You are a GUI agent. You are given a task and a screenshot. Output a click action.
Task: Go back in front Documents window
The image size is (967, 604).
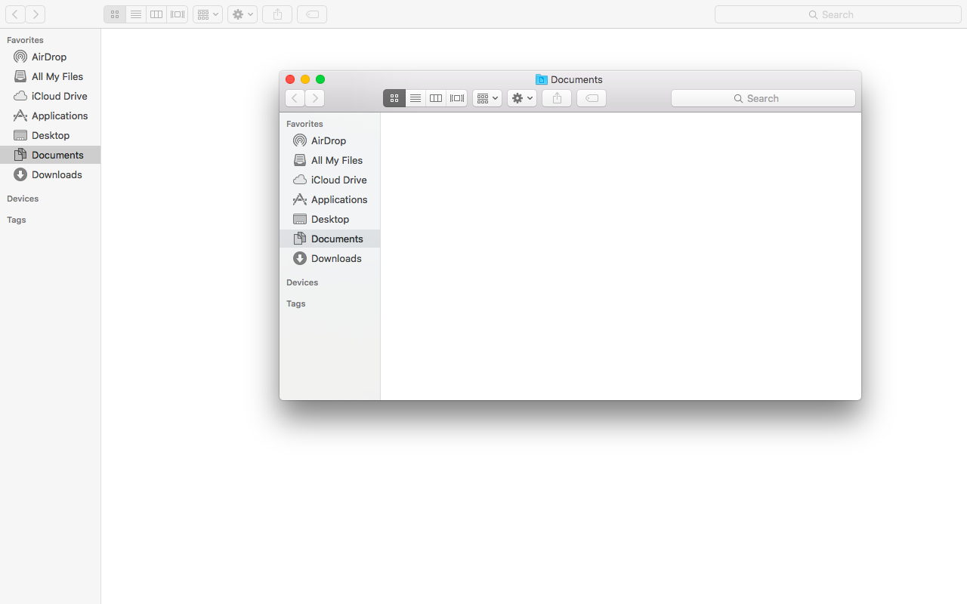pyautogui.click(x=295, y=98)
